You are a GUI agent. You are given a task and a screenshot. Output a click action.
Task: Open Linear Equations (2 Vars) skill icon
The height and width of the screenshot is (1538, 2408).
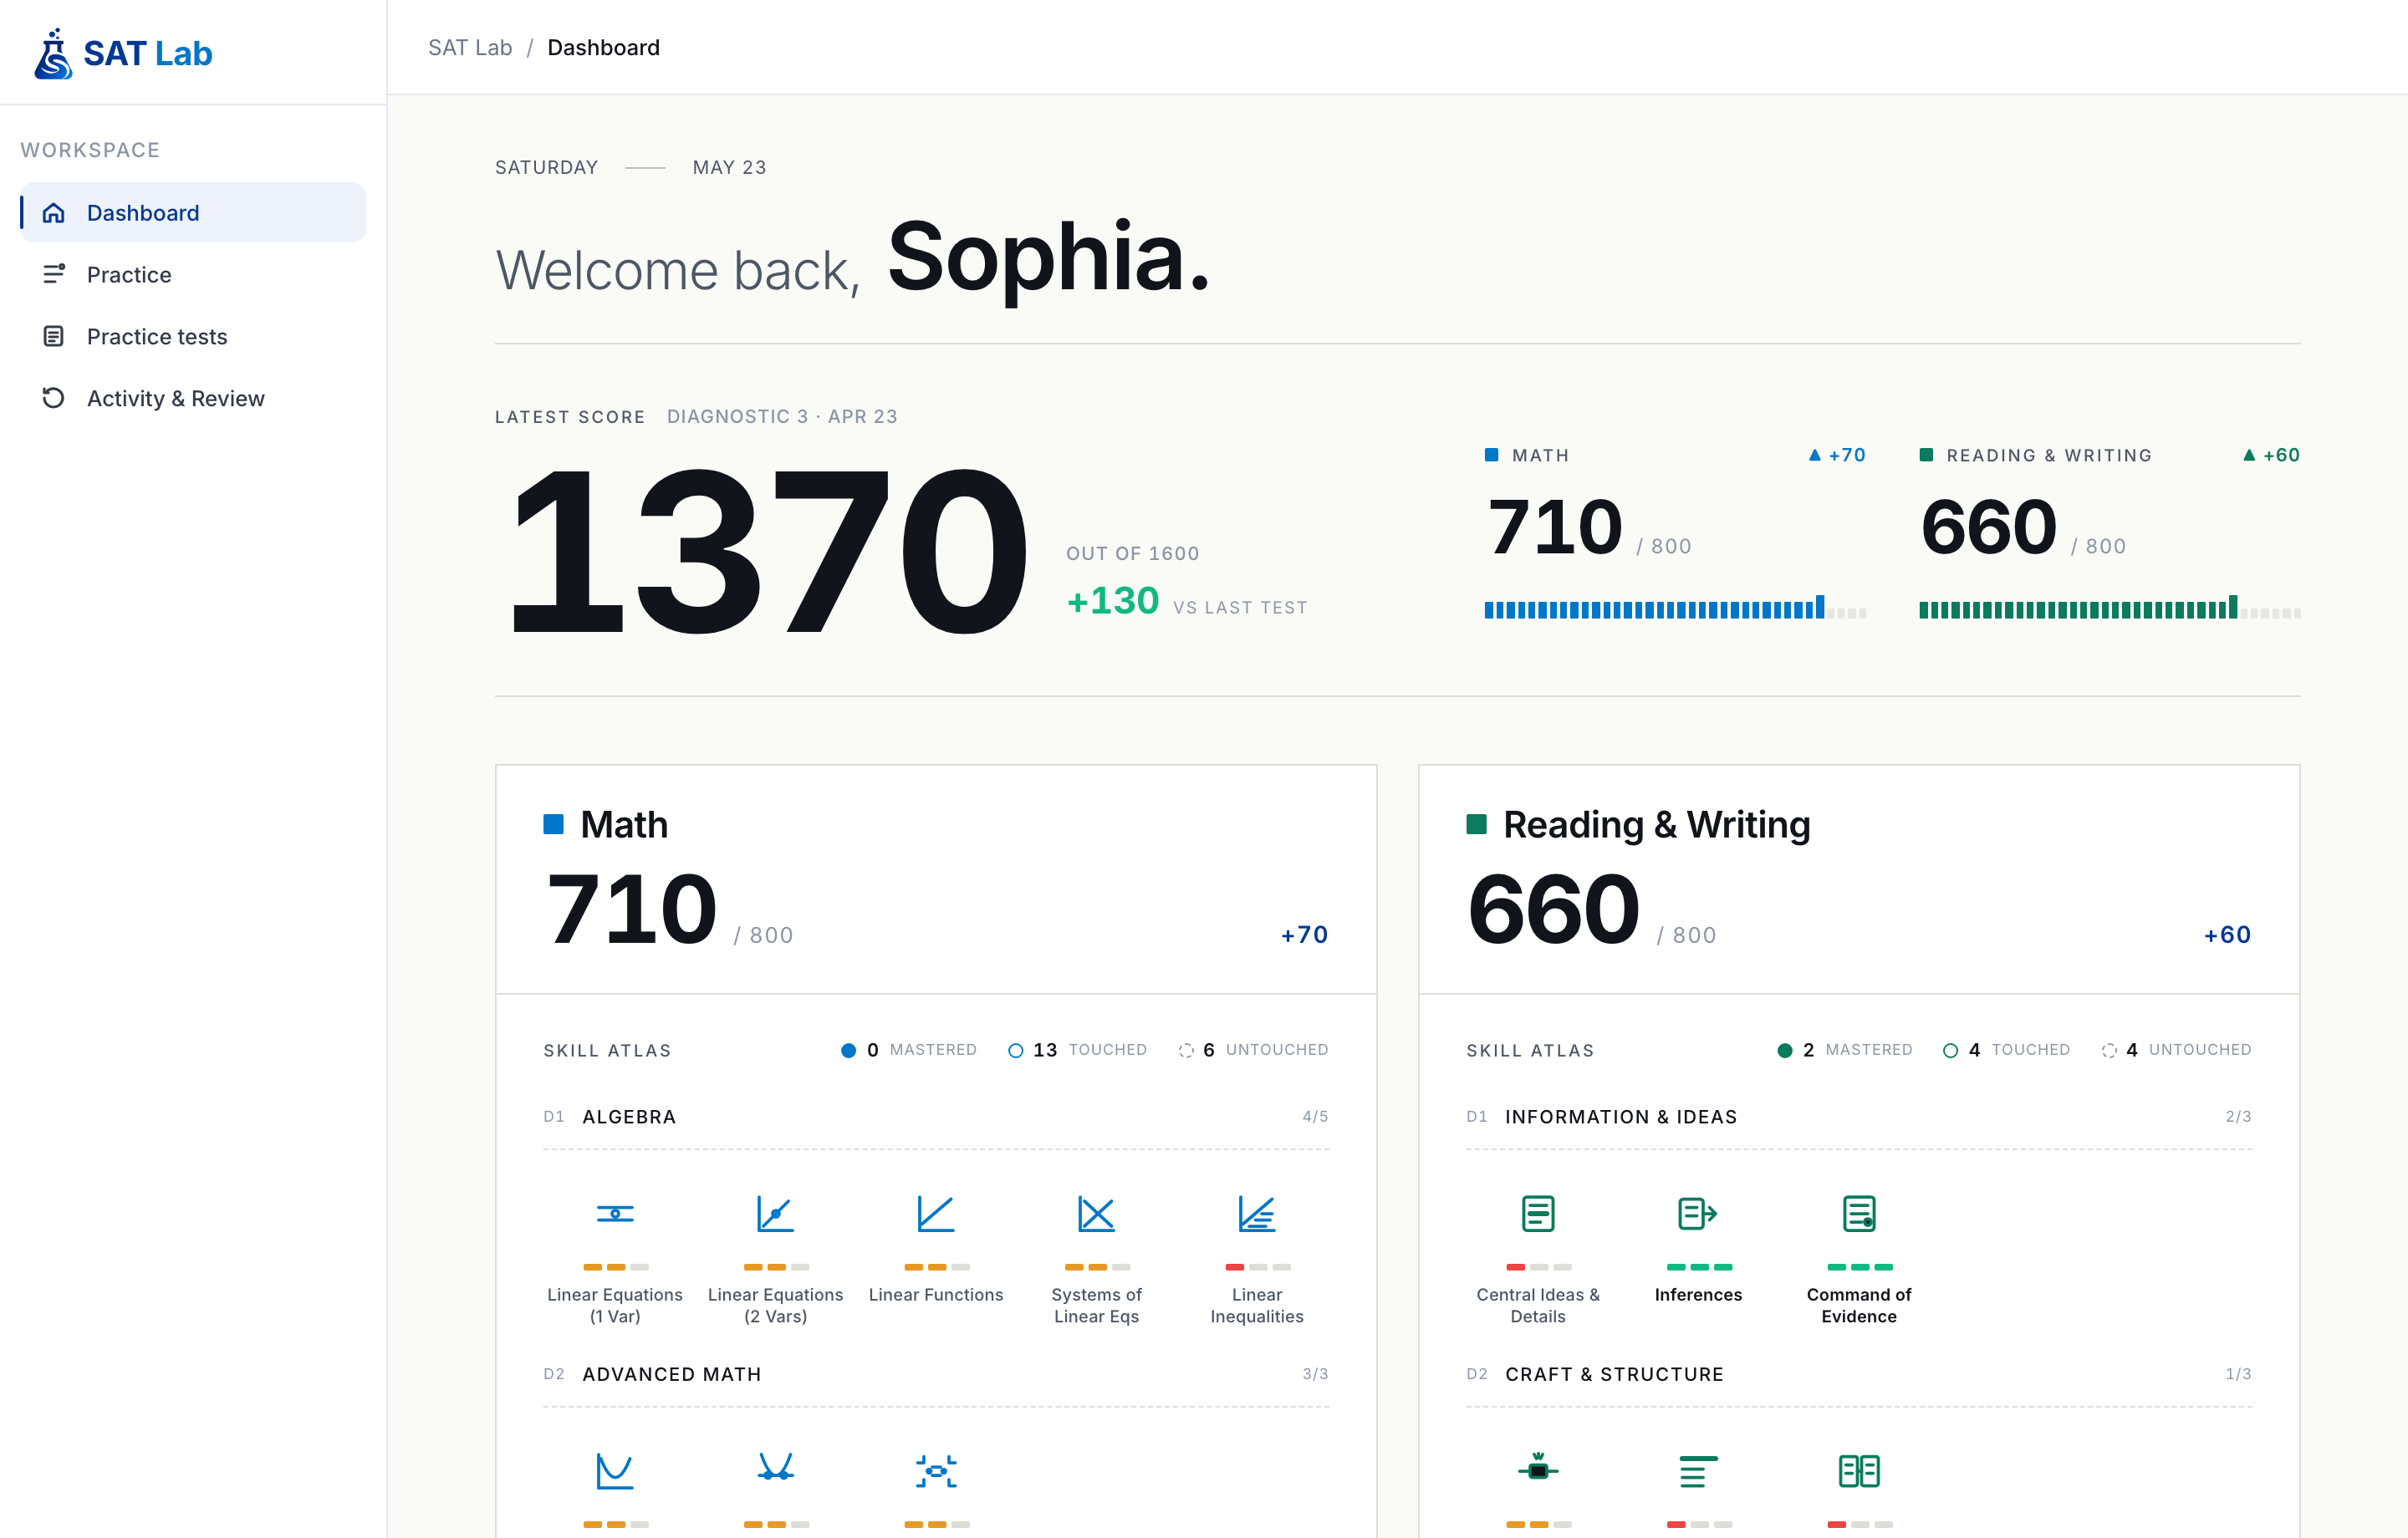(x=775, y=1214)
